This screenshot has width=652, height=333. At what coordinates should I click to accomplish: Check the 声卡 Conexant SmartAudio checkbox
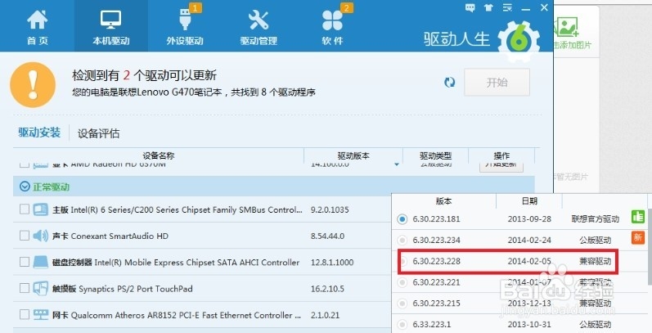tap(25, 236)
